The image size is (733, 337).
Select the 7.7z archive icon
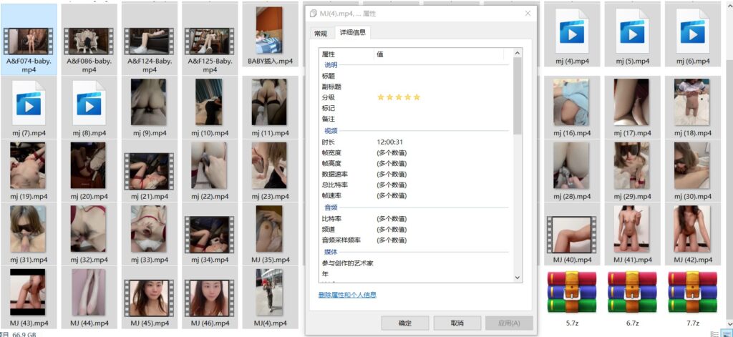tap(691, 292)
